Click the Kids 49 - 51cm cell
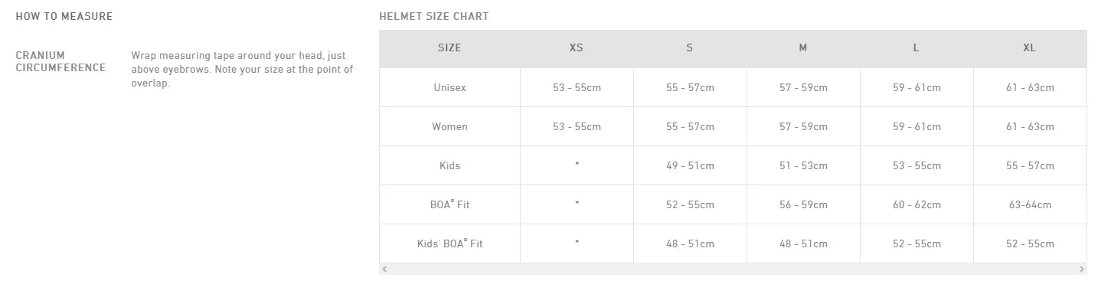1098x294 pixels. click(x=690, y=166)
